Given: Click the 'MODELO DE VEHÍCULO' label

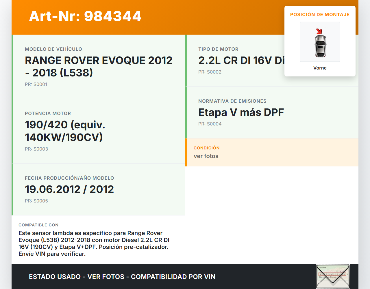Looking at the screenshot, I should point(53,49).
